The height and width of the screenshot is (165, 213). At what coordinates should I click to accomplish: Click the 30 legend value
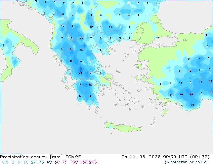pos(41,162)
